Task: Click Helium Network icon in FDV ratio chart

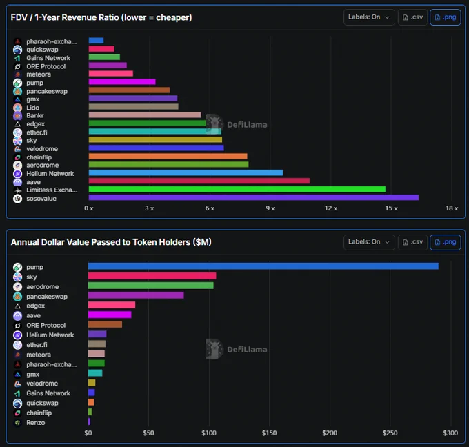Action: [x=18, y=174]
